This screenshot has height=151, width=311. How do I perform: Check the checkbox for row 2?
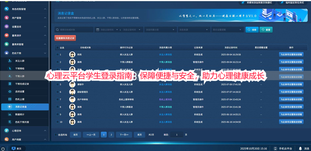(x=58, y=62)
